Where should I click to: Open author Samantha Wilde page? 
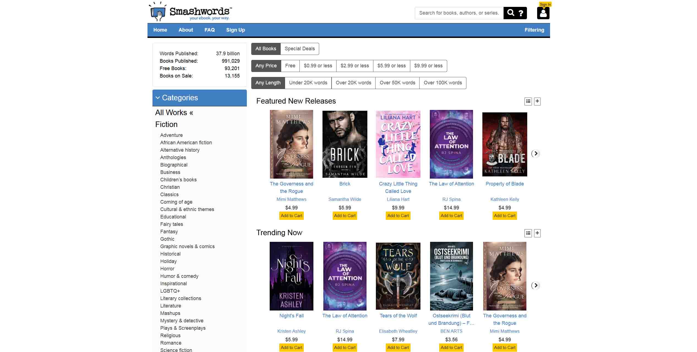345,199
